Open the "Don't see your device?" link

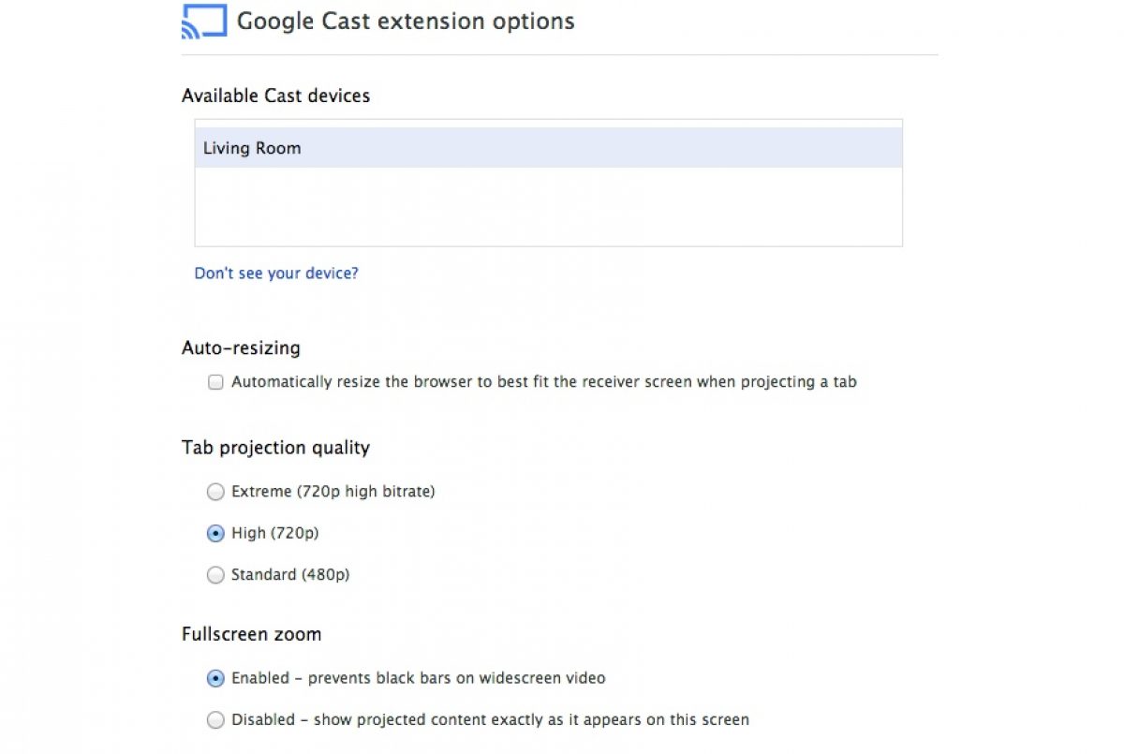tap(276, 274)
